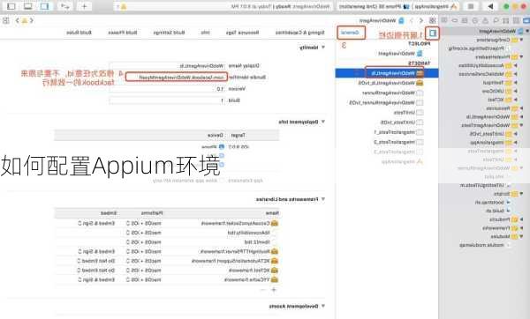Click the Bundle Identifier text field
The width and height of the screenshot is (530, 319).
[x=176, y=78]
